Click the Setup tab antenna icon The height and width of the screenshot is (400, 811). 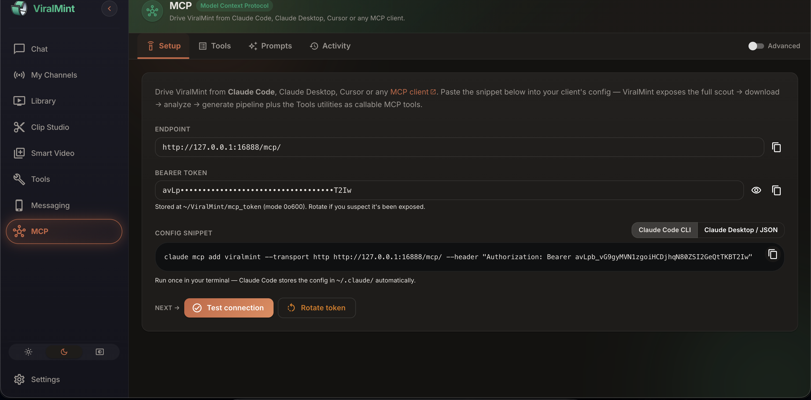click(150, 46)
